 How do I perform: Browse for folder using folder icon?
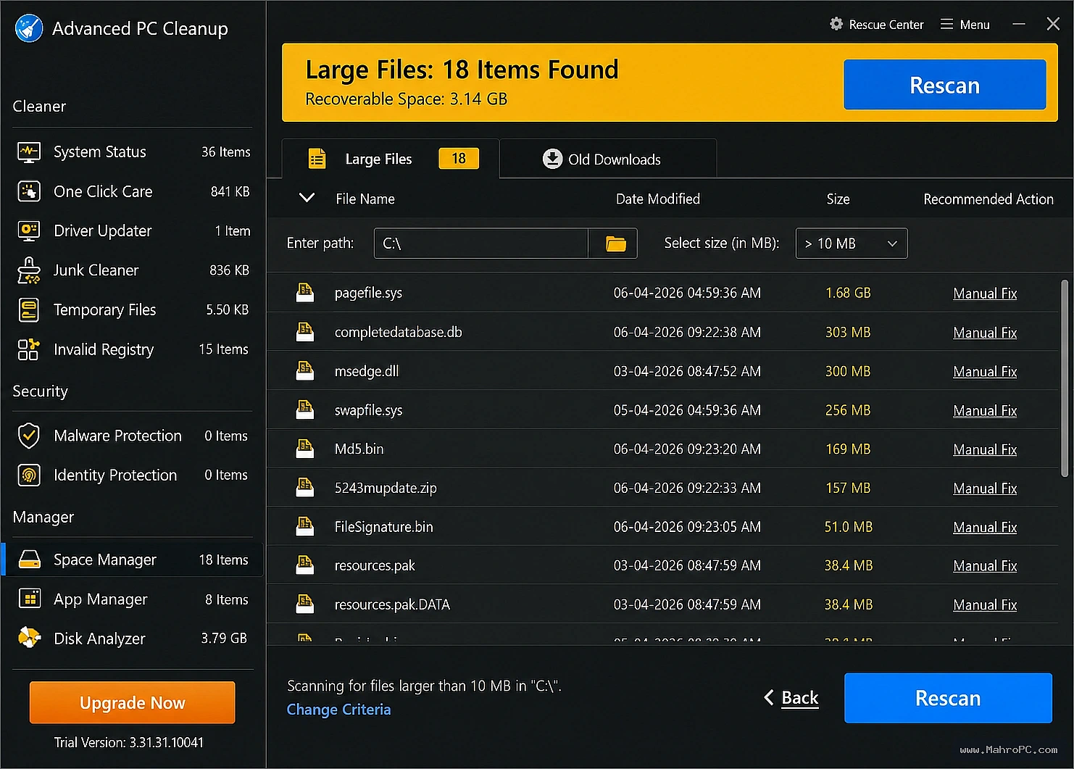tap(615, 244)
